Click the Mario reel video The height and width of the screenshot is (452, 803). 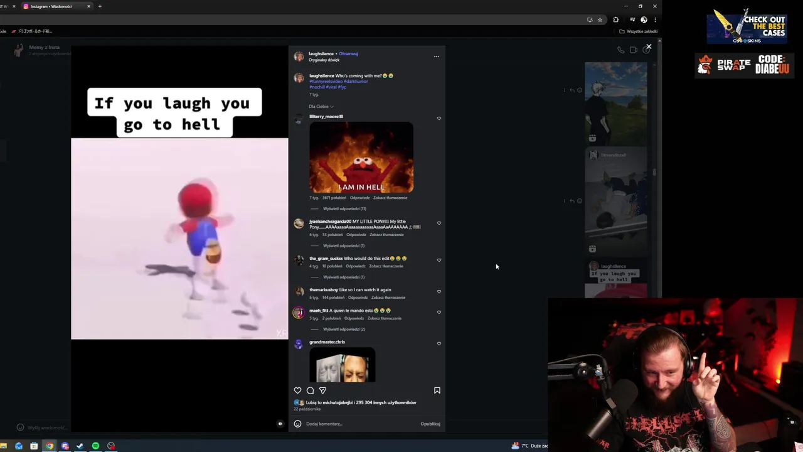pyautogui.click(x=179, y=239)
